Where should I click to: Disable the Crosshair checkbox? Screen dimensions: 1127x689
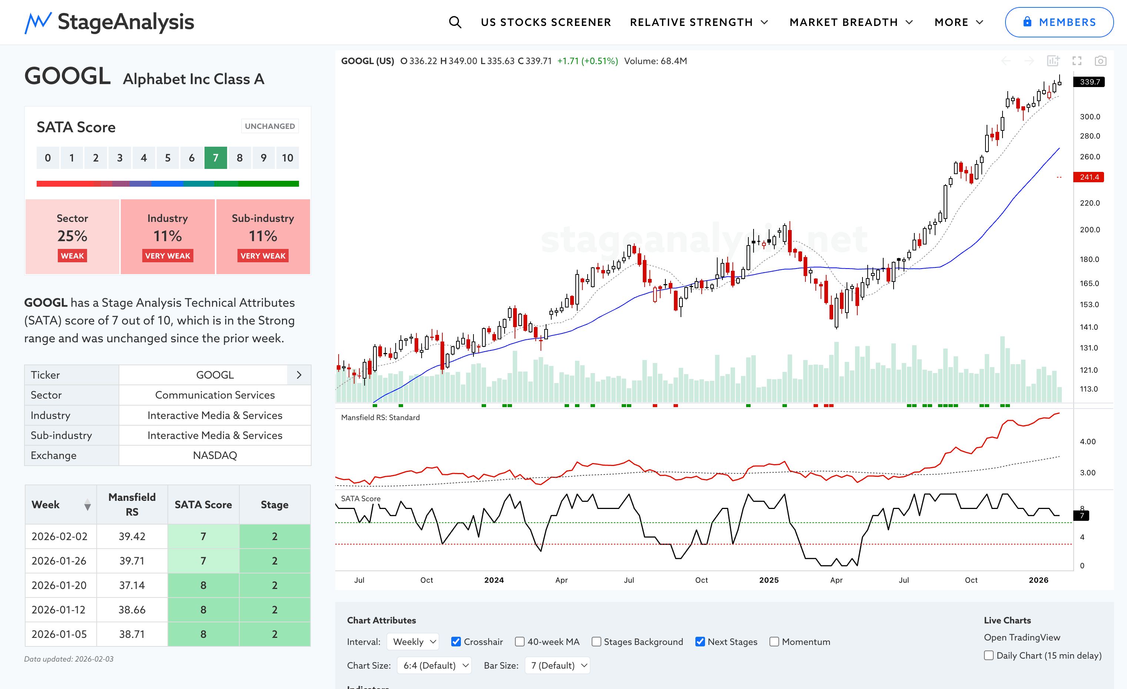456,642
